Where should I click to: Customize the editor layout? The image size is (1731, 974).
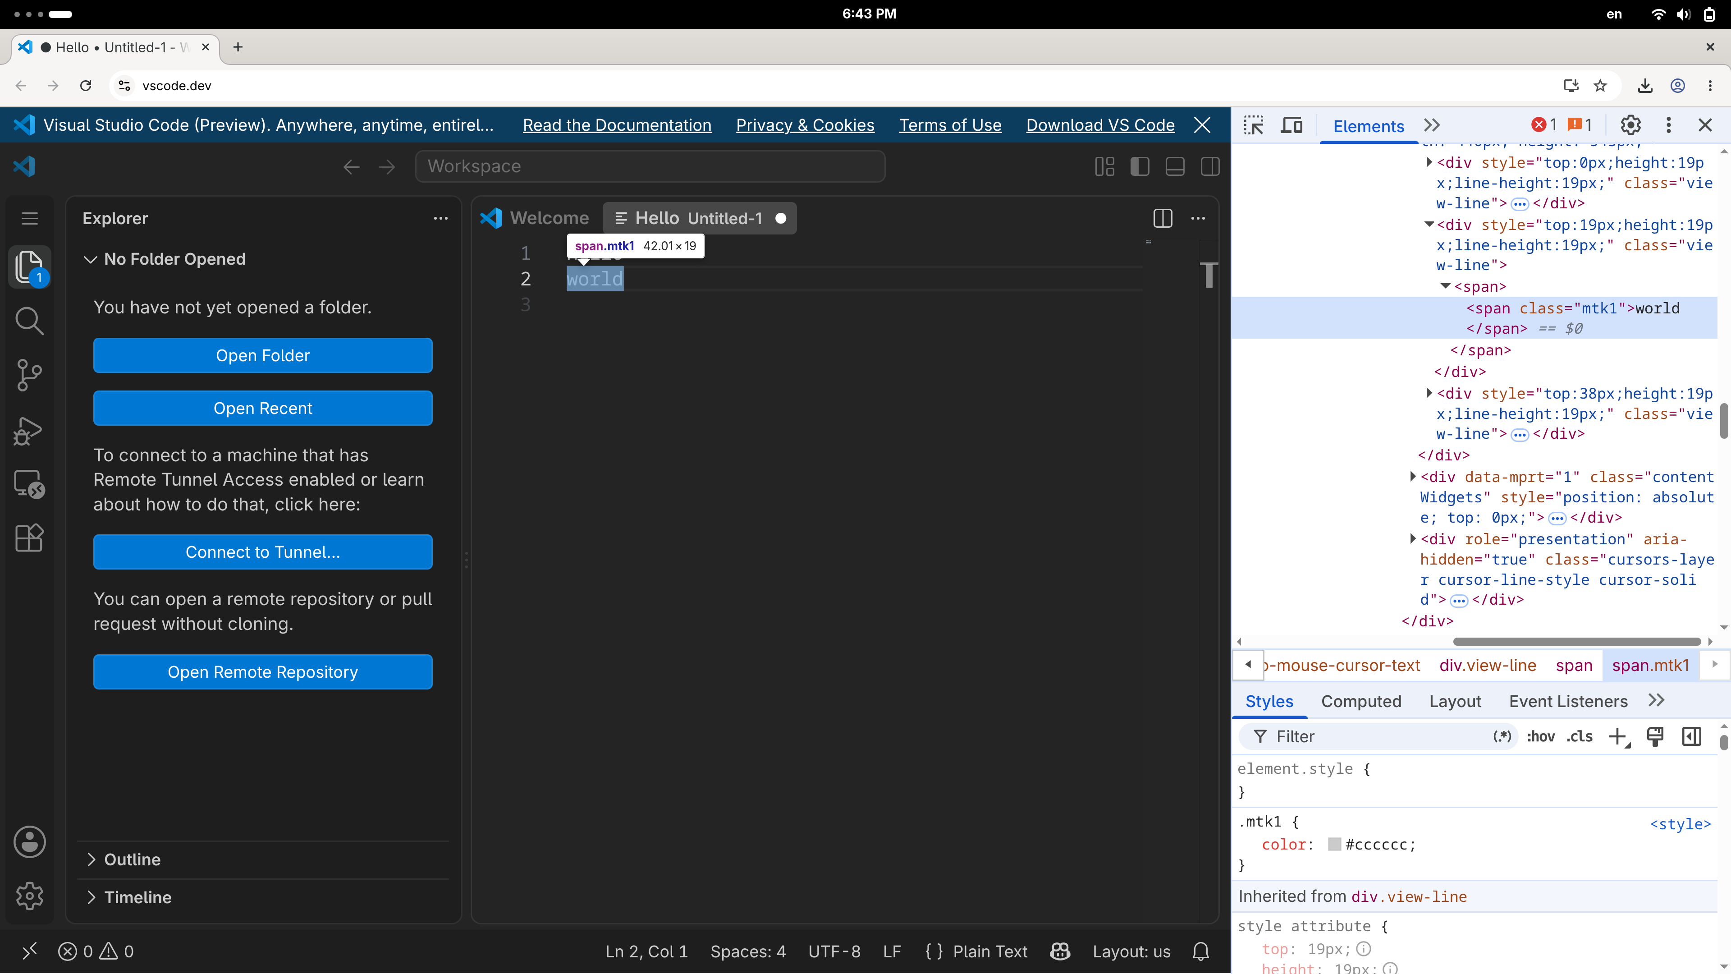pos(1105,167)
